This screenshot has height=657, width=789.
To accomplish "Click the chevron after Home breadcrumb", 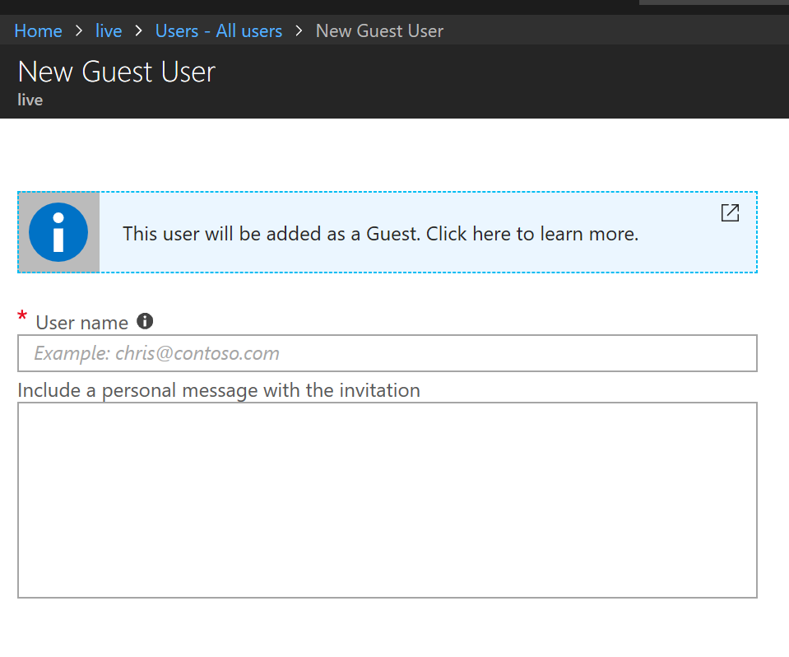I will (79, 31).
